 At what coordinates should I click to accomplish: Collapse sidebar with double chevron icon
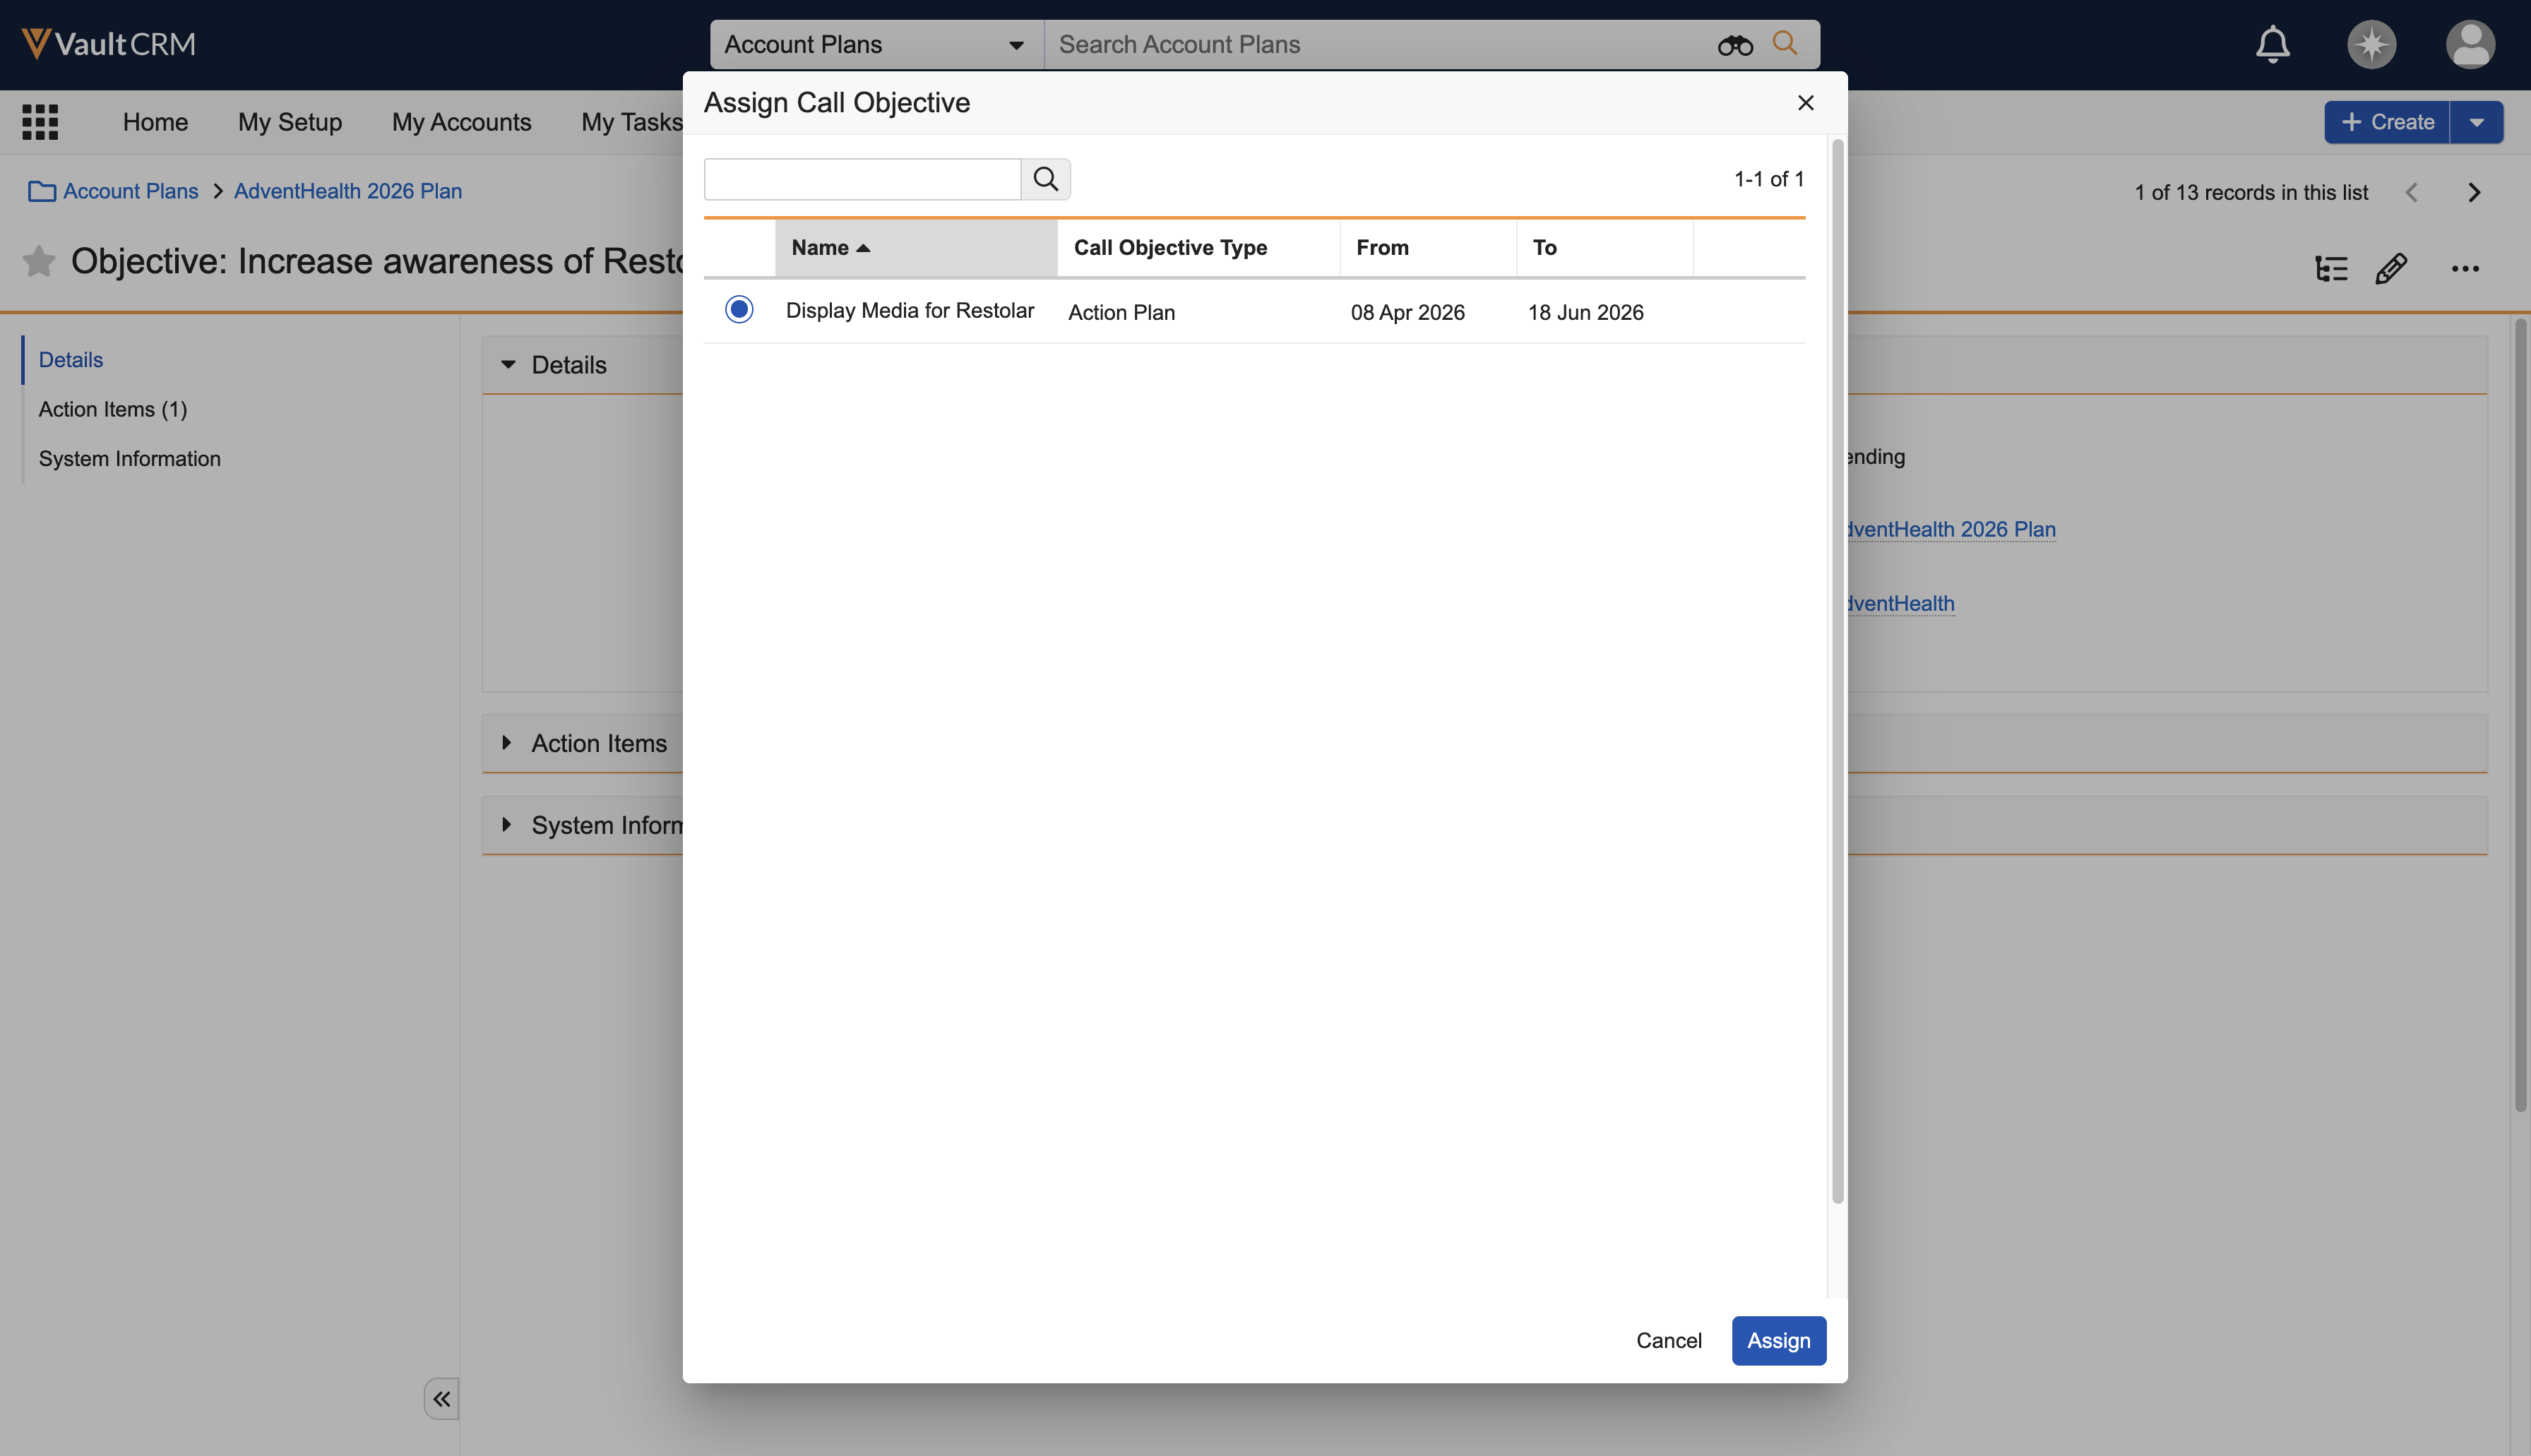(441, 1398)
